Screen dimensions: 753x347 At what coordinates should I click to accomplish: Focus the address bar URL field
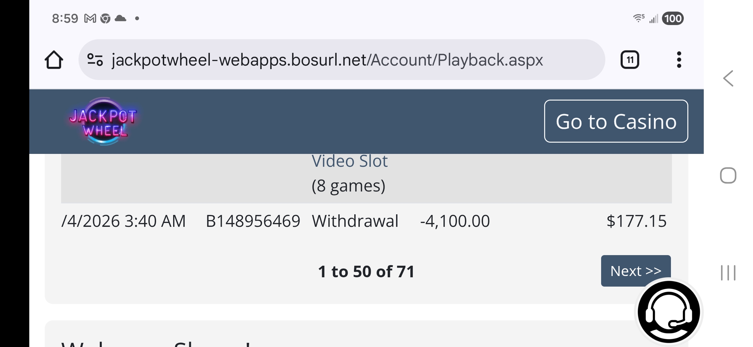click(x=327, y=60)
